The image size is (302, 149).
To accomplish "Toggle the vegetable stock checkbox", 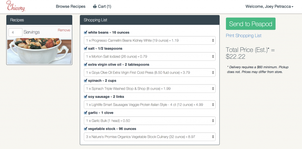I will pyautogui.click(x=86, y=129).
